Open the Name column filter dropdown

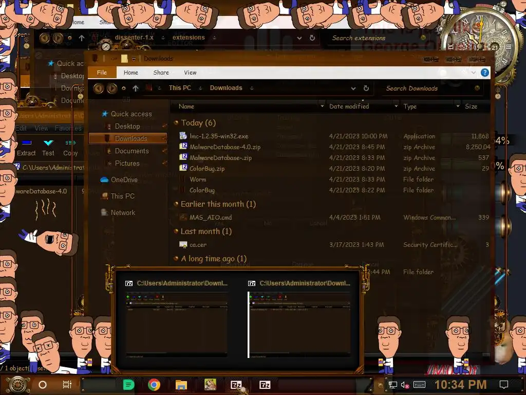pyautogui.click(x=322, y=106)
